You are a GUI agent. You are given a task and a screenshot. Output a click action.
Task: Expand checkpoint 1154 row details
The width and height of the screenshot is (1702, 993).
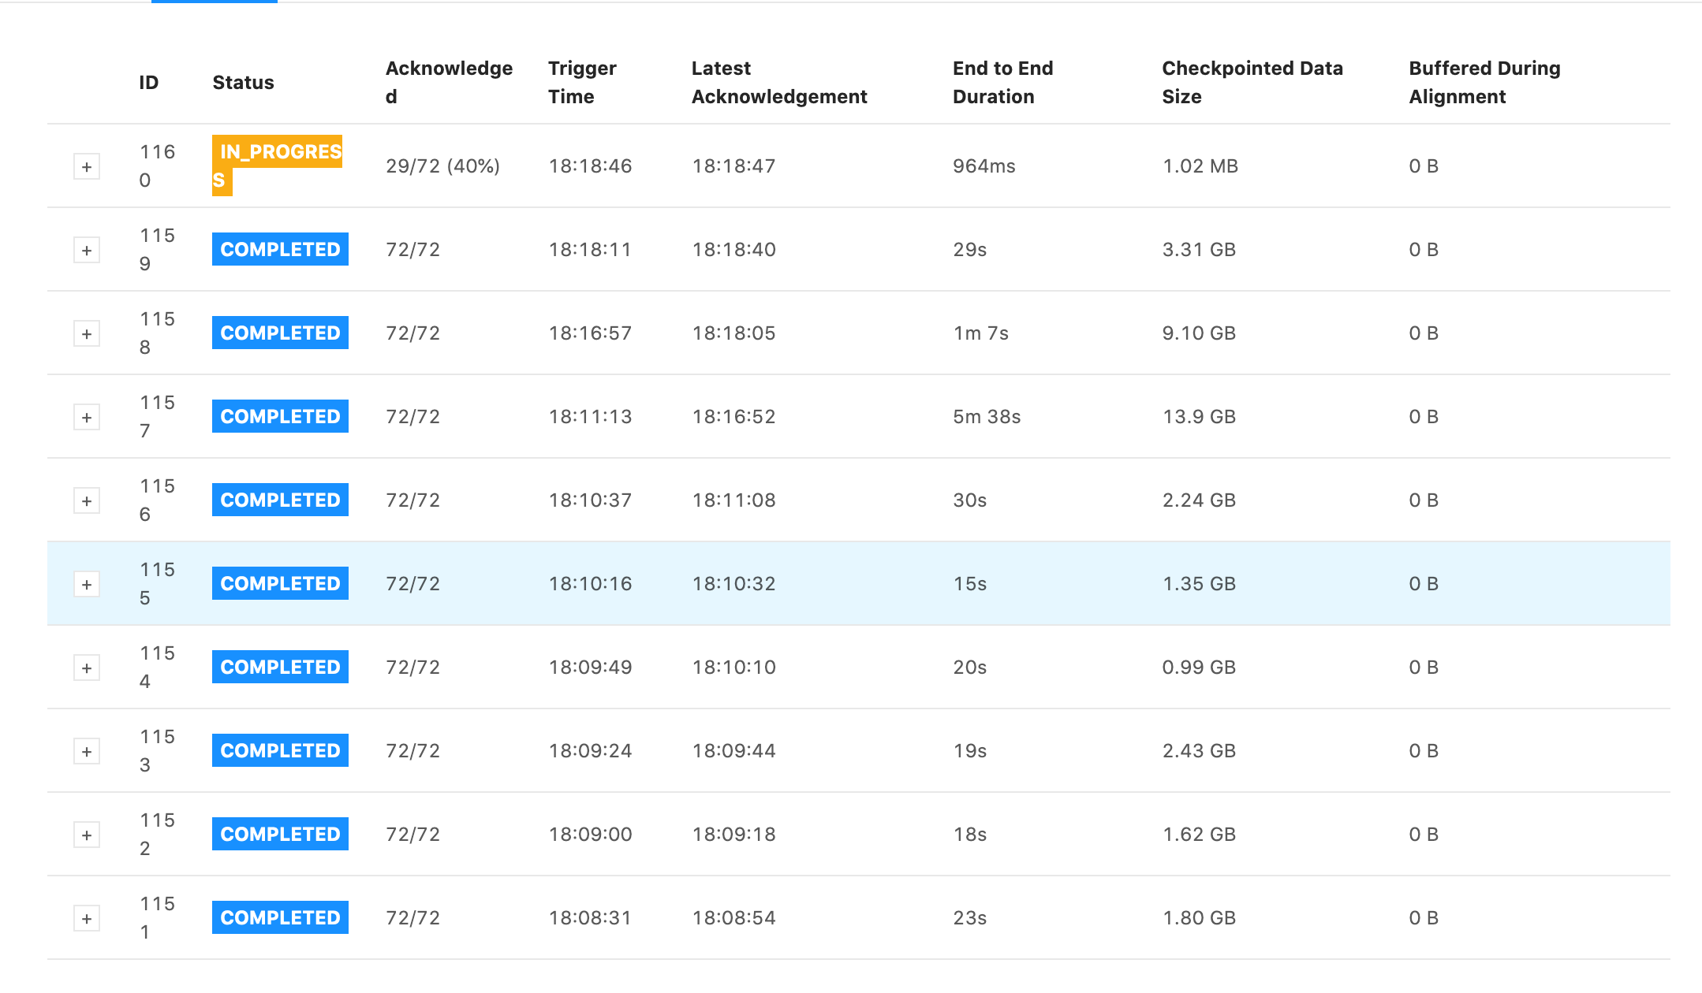(87, 668)
